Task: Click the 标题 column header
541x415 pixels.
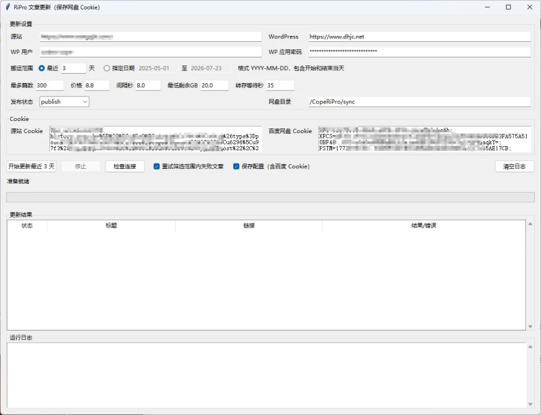Action: tap(111, 226)
